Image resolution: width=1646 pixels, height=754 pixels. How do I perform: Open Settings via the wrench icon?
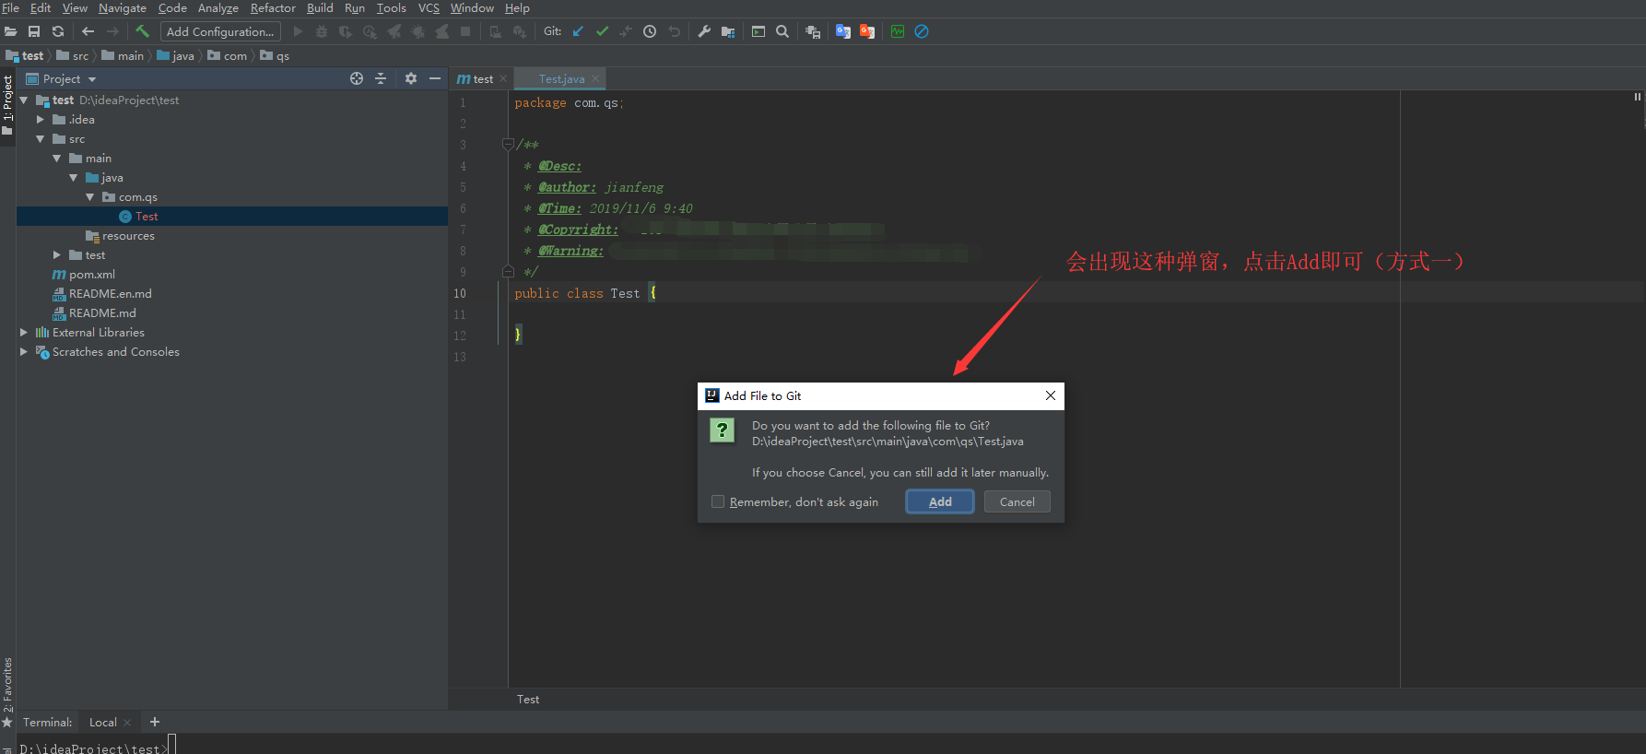point(704,31)
